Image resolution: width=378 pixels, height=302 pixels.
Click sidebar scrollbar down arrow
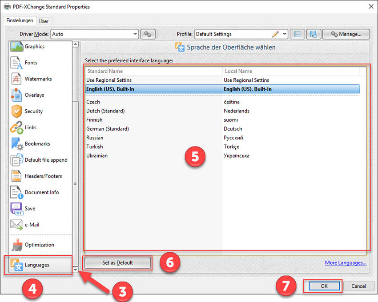76,270
